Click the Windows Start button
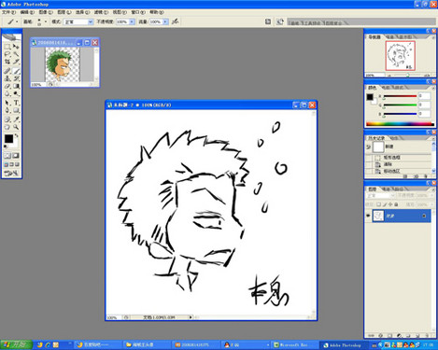 16,344
